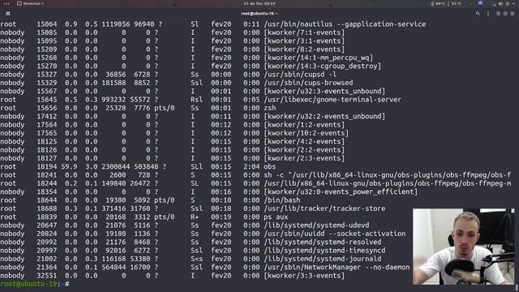Click the '[kworker/10:2-events]' entry
Screen dimensions: 519x292
tap(307, 133)
